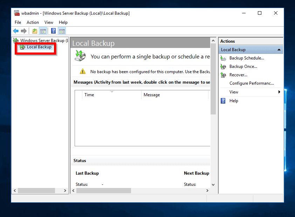Click the Message column header
The image size is (295, 217).
point(152,95)
